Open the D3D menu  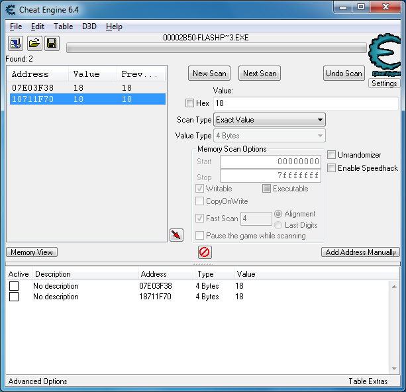point(89,26)
